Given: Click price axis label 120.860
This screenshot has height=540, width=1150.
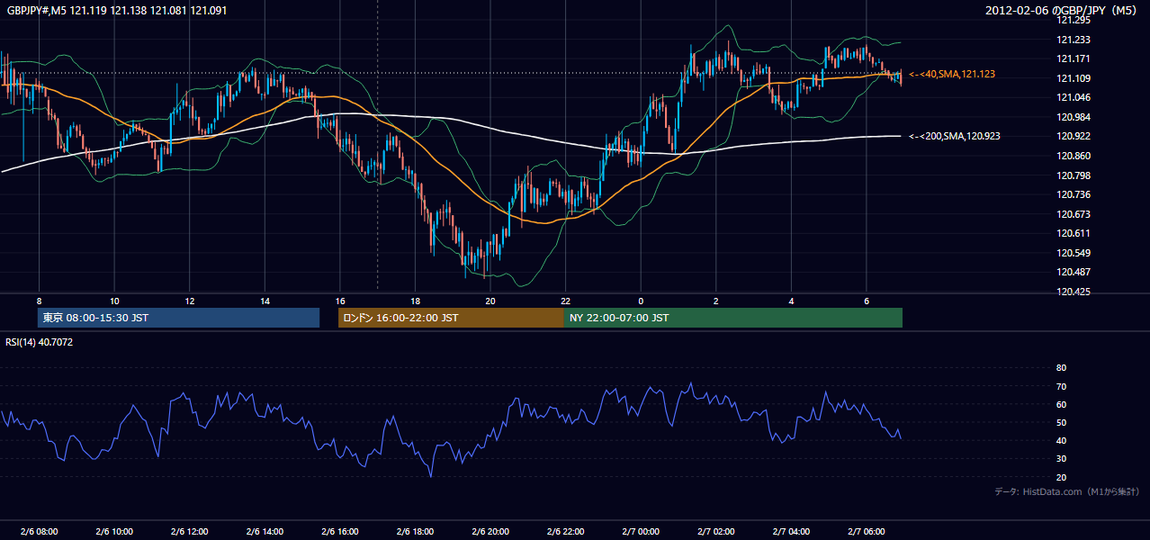Looking at the screenshot, I should 1073,156.
